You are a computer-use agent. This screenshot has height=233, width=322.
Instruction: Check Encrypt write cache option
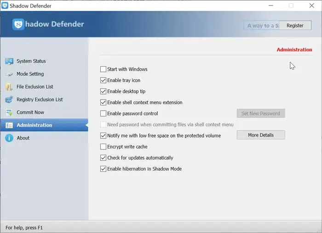[x=103, y=147]
